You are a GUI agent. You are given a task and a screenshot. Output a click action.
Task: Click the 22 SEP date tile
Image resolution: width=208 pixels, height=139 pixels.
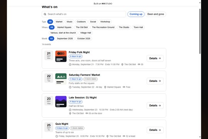[x=49, y=78]
